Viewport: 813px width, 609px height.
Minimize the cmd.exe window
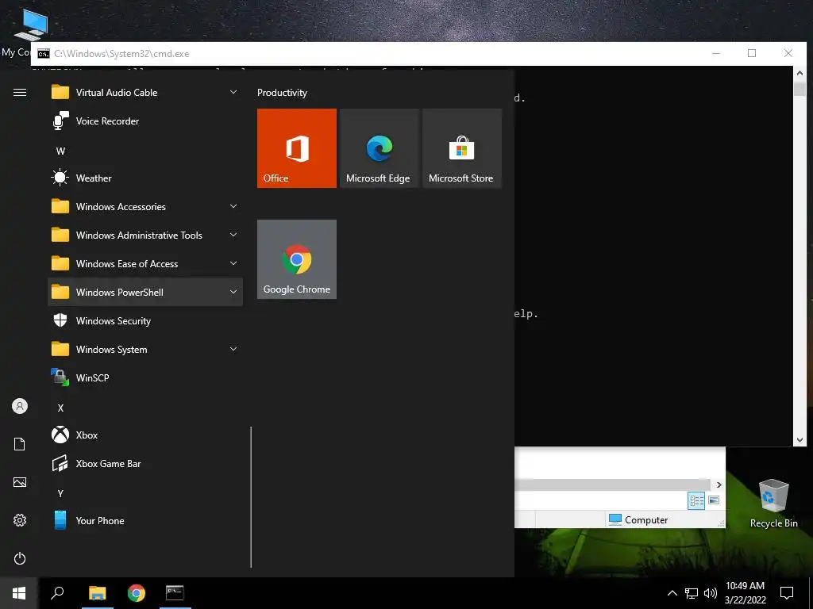click(716, 53)
